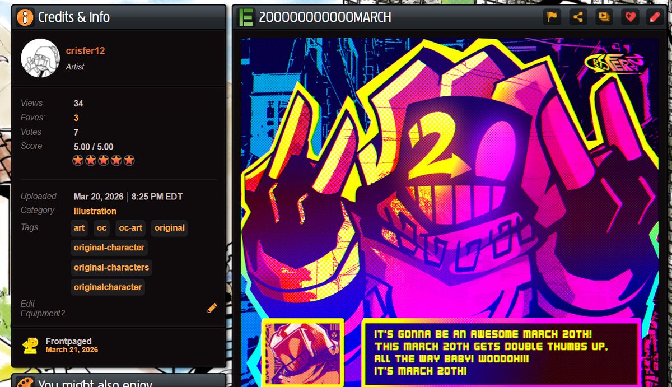Click the Edit Equipment? label
Viewport: 672px width, 387px height.
(43, 309)
